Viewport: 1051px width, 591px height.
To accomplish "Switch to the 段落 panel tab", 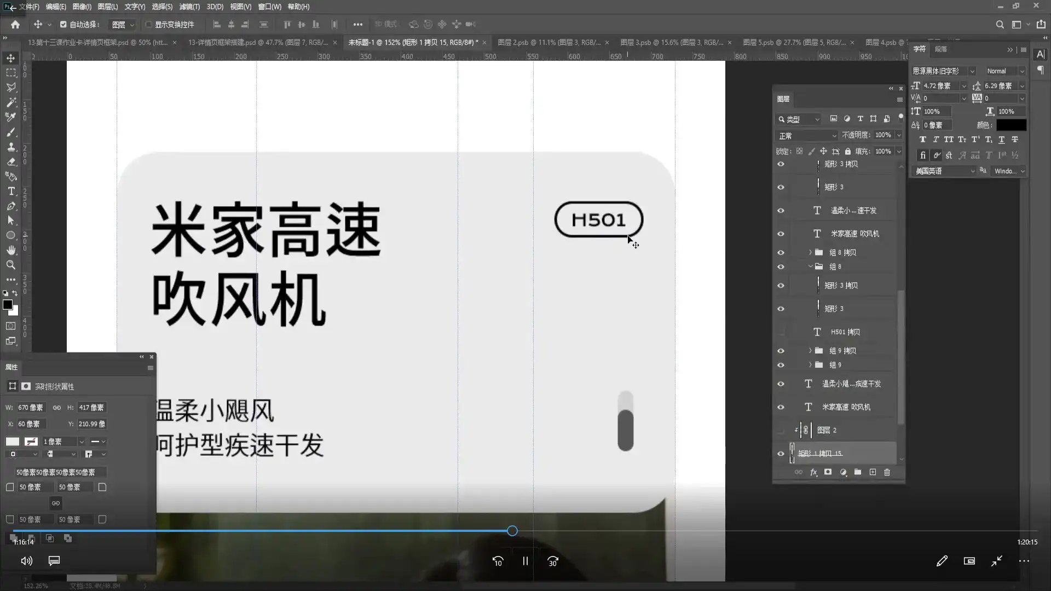I will 940,49.
